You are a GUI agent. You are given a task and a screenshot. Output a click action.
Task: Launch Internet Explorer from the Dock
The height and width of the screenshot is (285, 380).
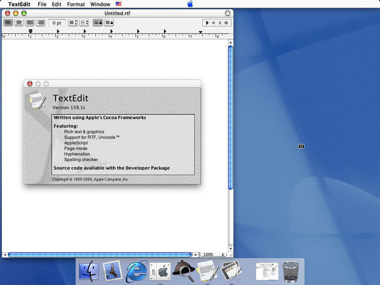click(137, 271)
